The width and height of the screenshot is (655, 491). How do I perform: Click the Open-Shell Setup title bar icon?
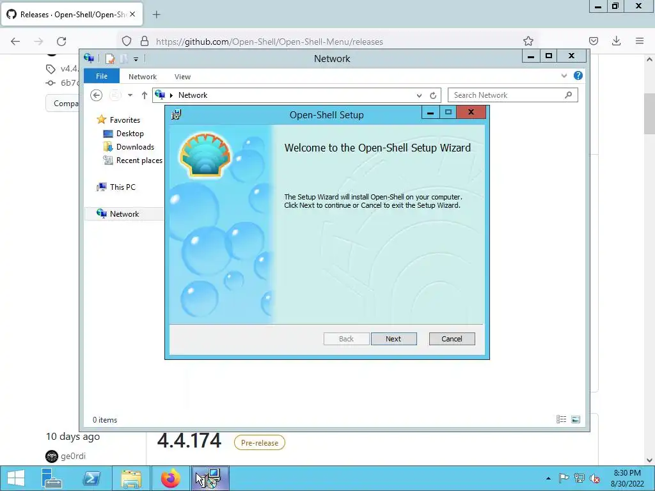tap(177, 114)
